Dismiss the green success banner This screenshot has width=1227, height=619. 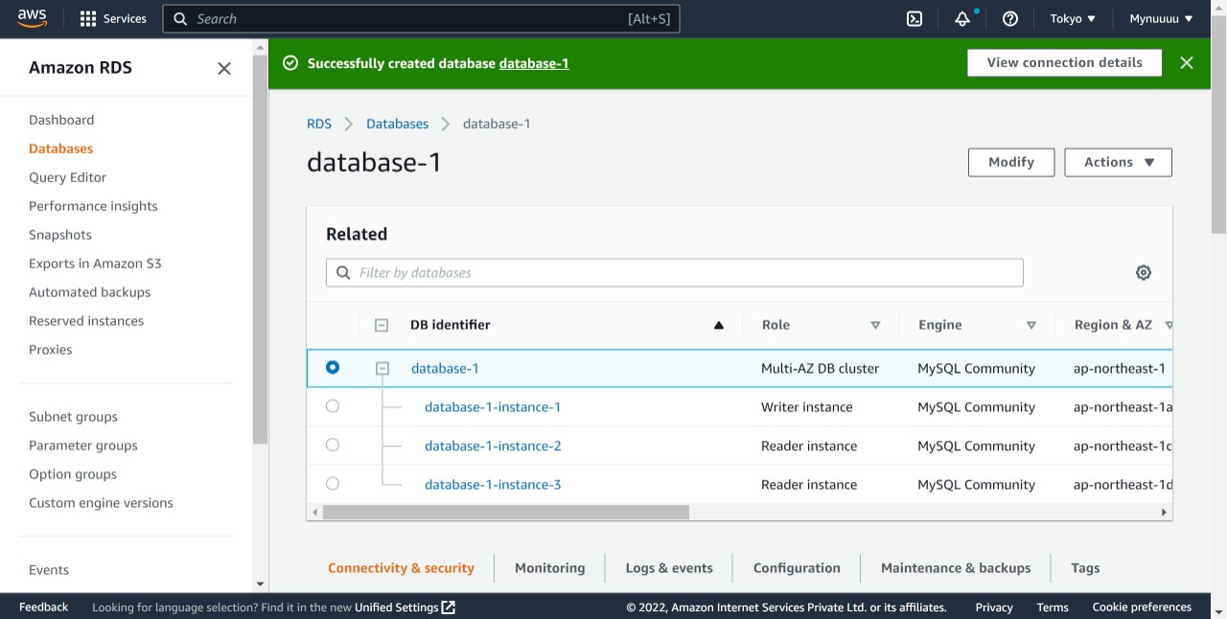tap(1187, 62)
